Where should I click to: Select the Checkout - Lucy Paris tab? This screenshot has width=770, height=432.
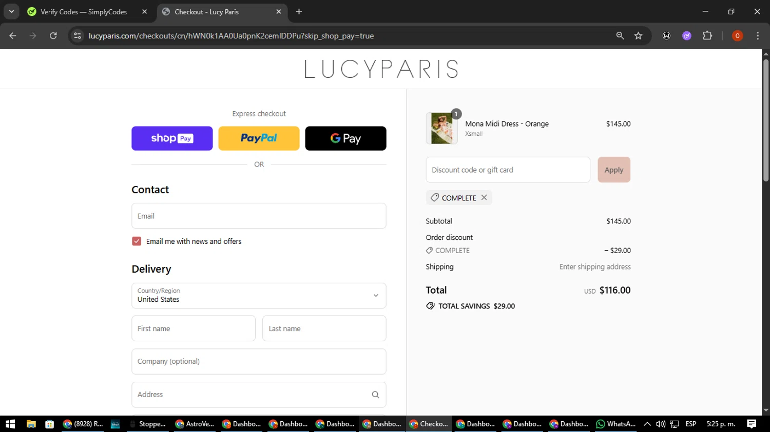point(207,12)
